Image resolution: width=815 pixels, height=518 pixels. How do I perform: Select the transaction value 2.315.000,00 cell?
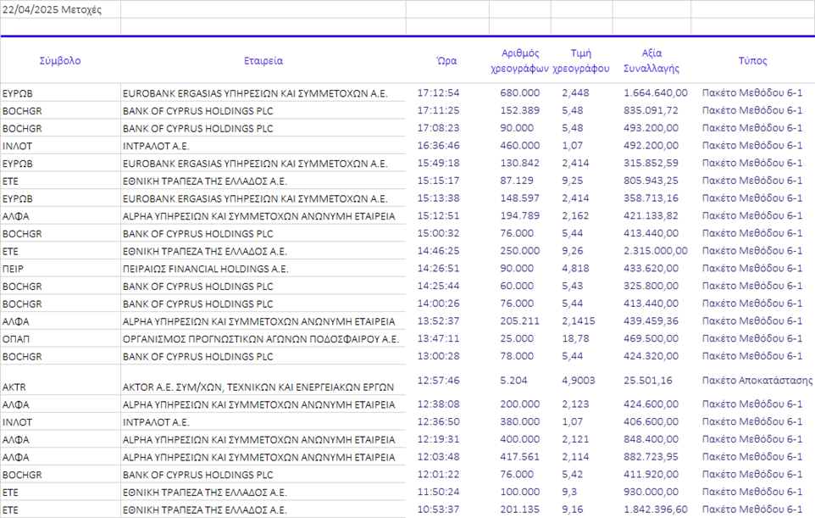click(x=655, y=251)
